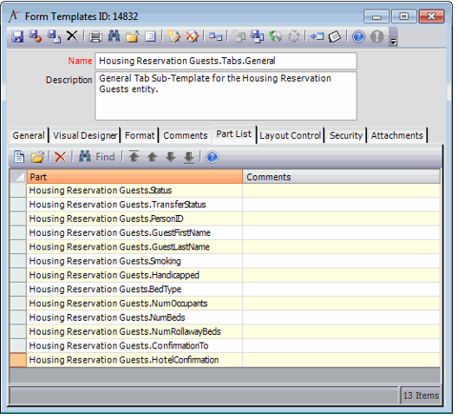Click the Name input field

click(x=226, y=61)
